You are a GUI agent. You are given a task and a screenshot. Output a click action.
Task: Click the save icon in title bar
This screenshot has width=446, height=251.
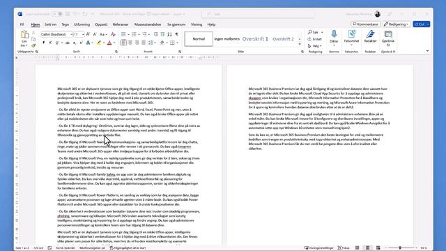click(x=68, y=14)
